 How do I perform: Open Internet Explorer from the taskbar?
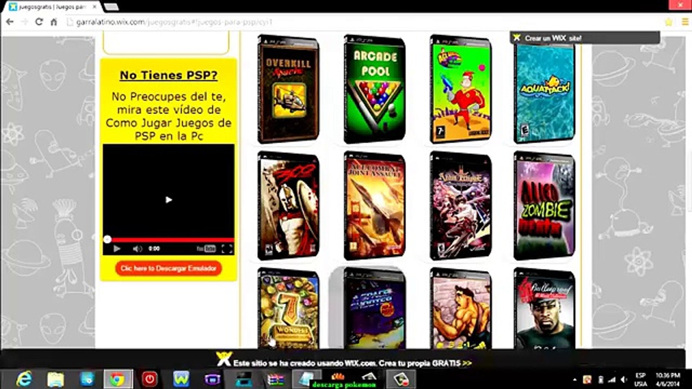[x=24, y=379]
